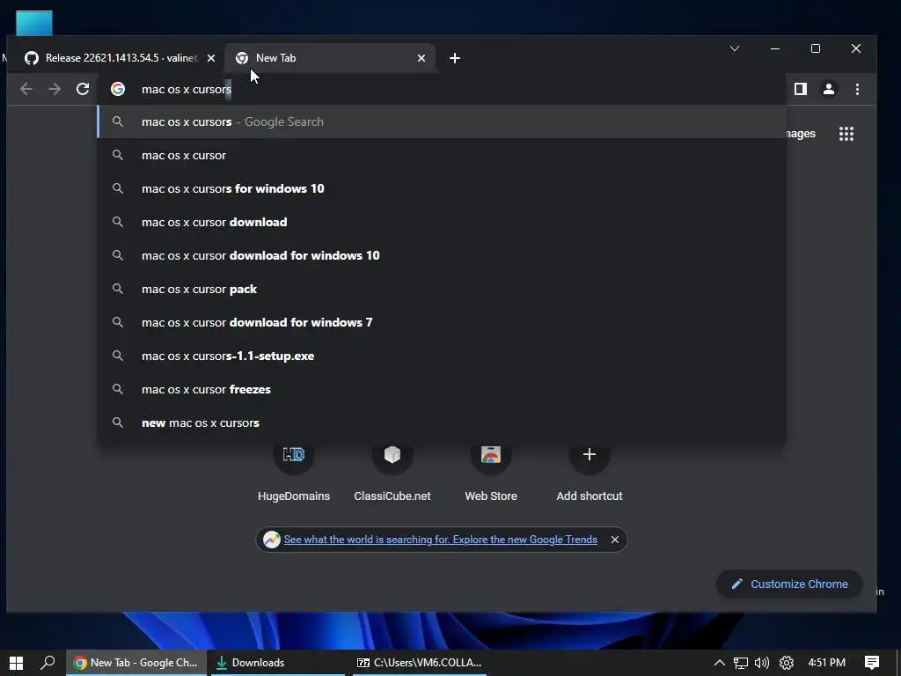The height and width of the screenshot is (676, 901).
Task: Open the Google apps grid
Action: [x=846, y=134]
